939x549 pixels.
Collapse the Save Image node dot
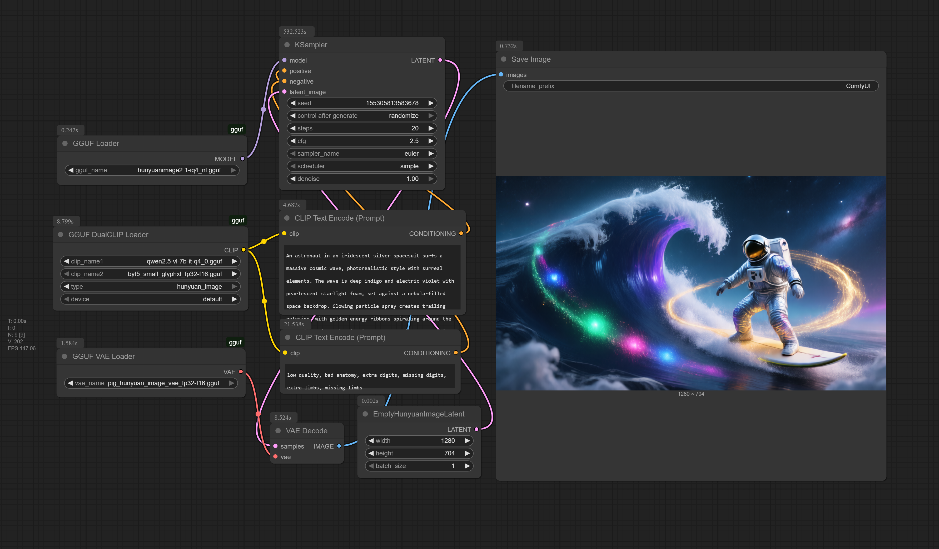(503, 59)
